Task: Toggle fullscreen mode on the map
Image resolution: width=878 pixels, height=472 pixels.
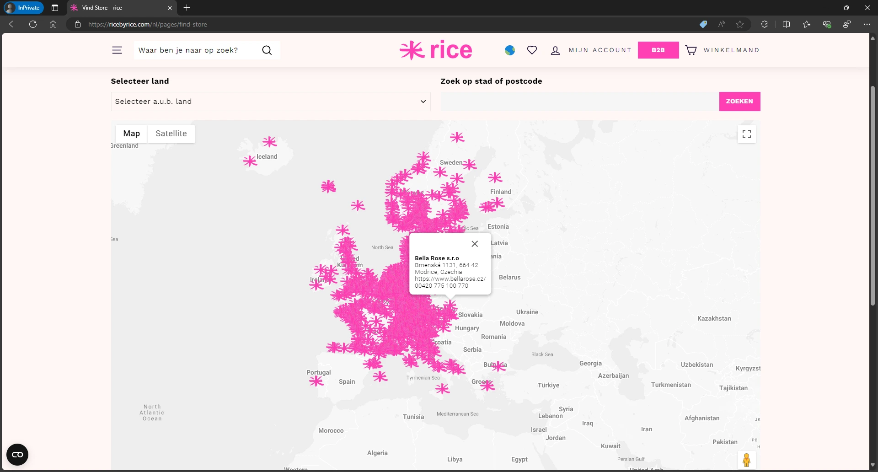Action: [x=746, y=134]
